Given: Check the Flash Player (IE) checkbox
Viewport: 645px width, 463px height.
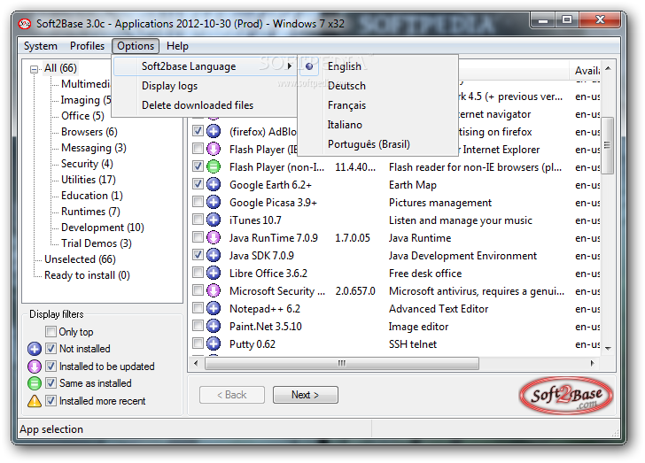Looking at the screenshot, I should click(x=198, y=149).
